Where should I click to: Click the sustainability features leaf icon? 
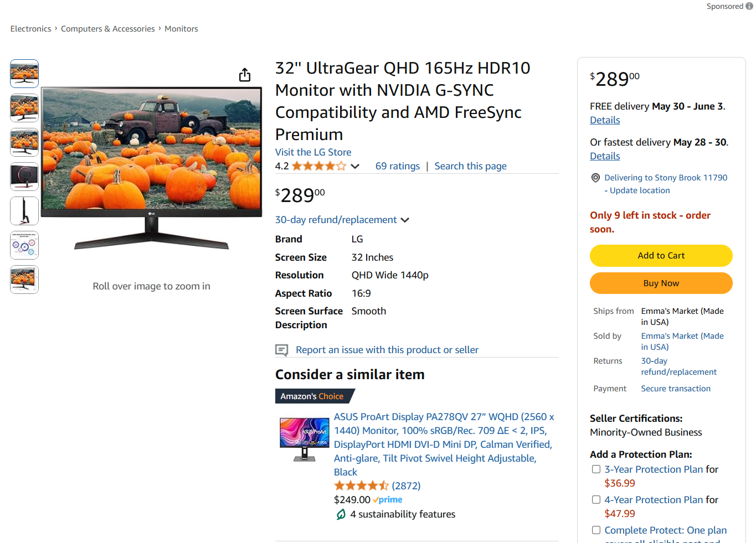pos(341,514)
